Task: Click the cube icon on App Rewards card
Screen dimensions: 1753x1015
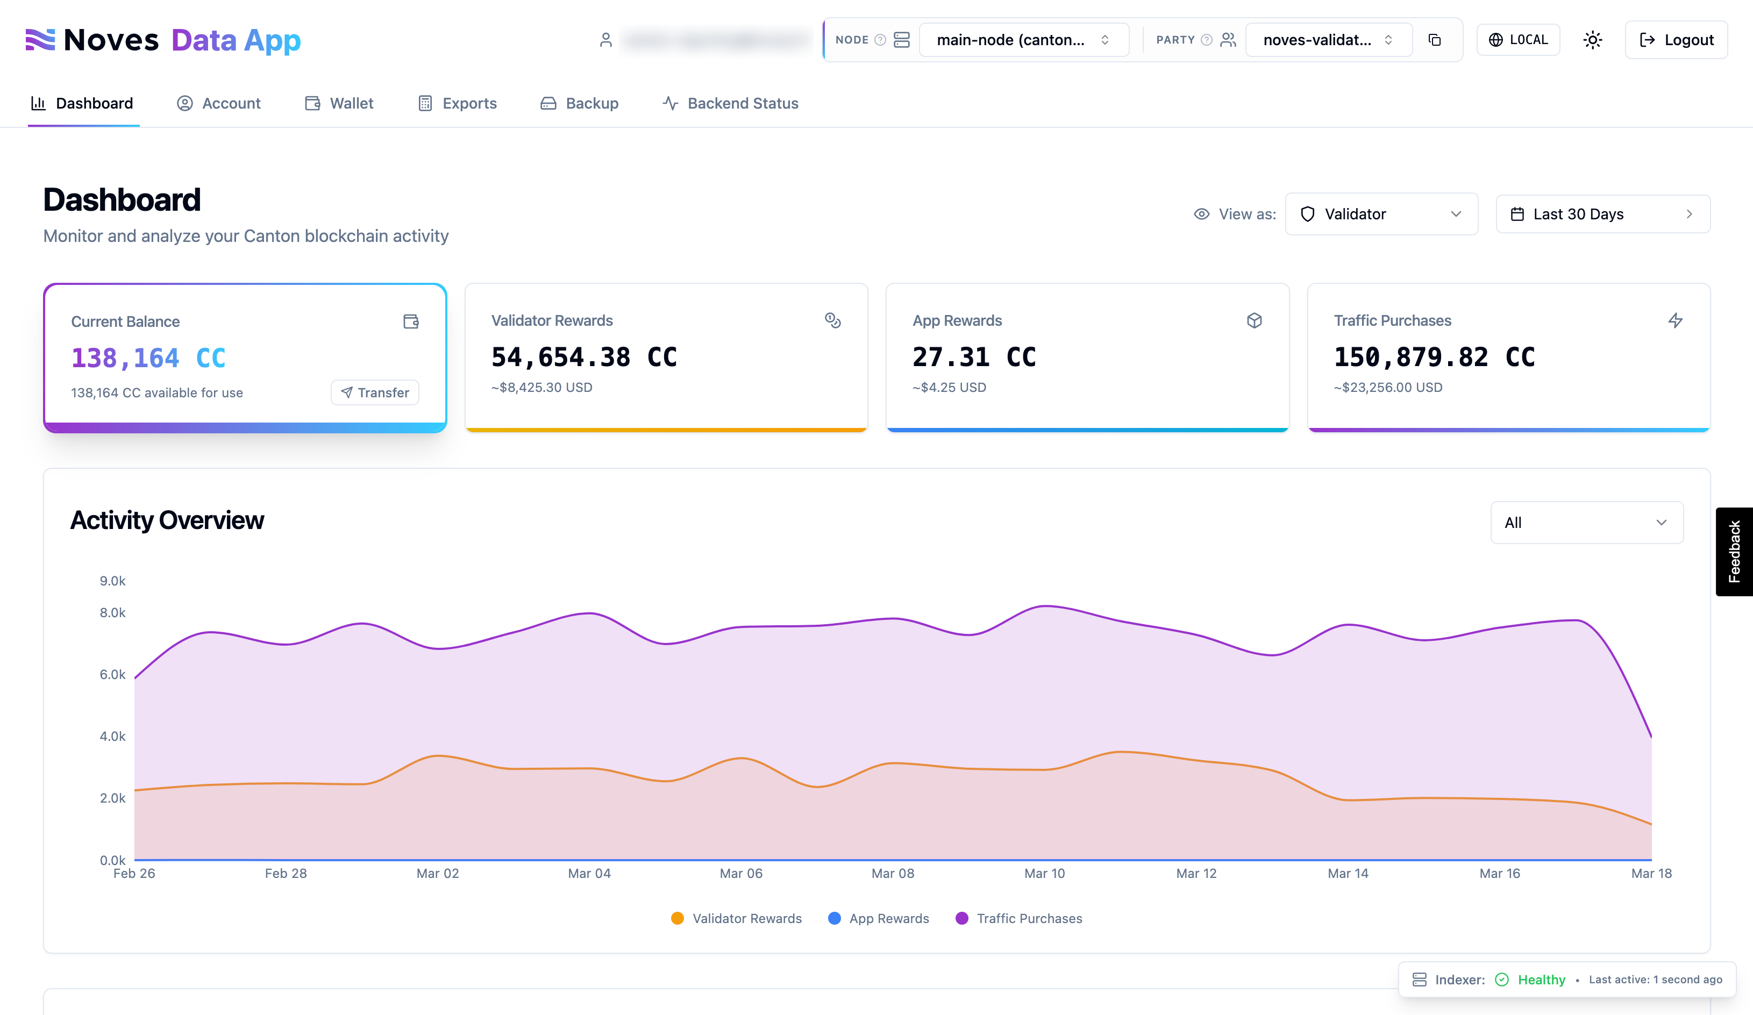Action: (1254, 320)
